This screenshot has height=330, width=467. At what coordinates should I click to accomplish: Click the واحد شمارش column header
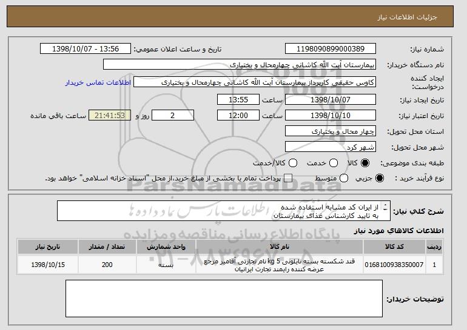pos(166,247)
